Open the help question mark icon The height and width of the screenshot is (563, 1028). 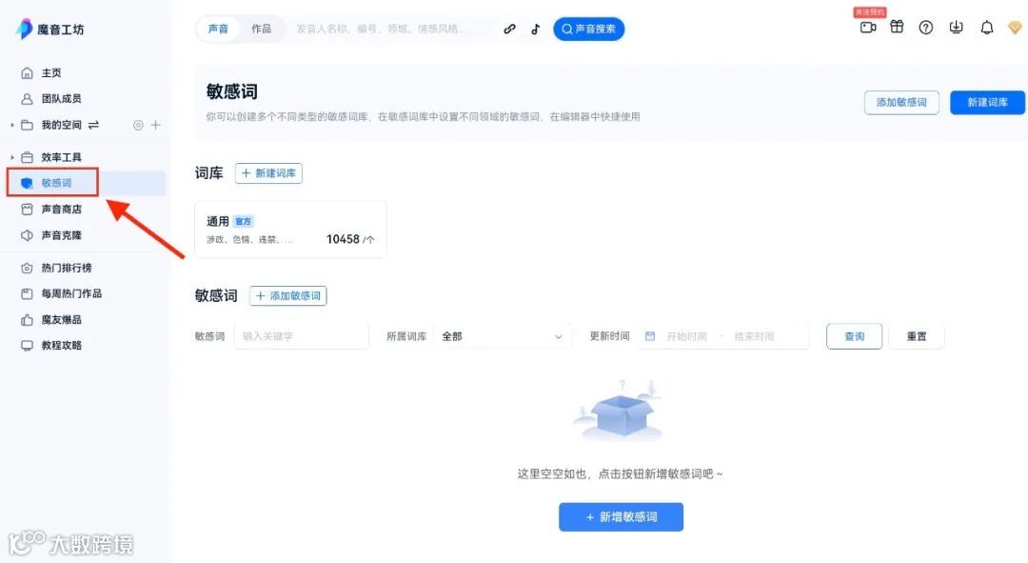click(x=926, y=28)
